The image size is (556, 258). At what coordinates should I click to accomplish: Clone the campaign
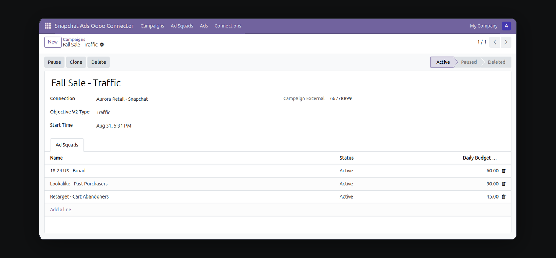coord(76,62)
